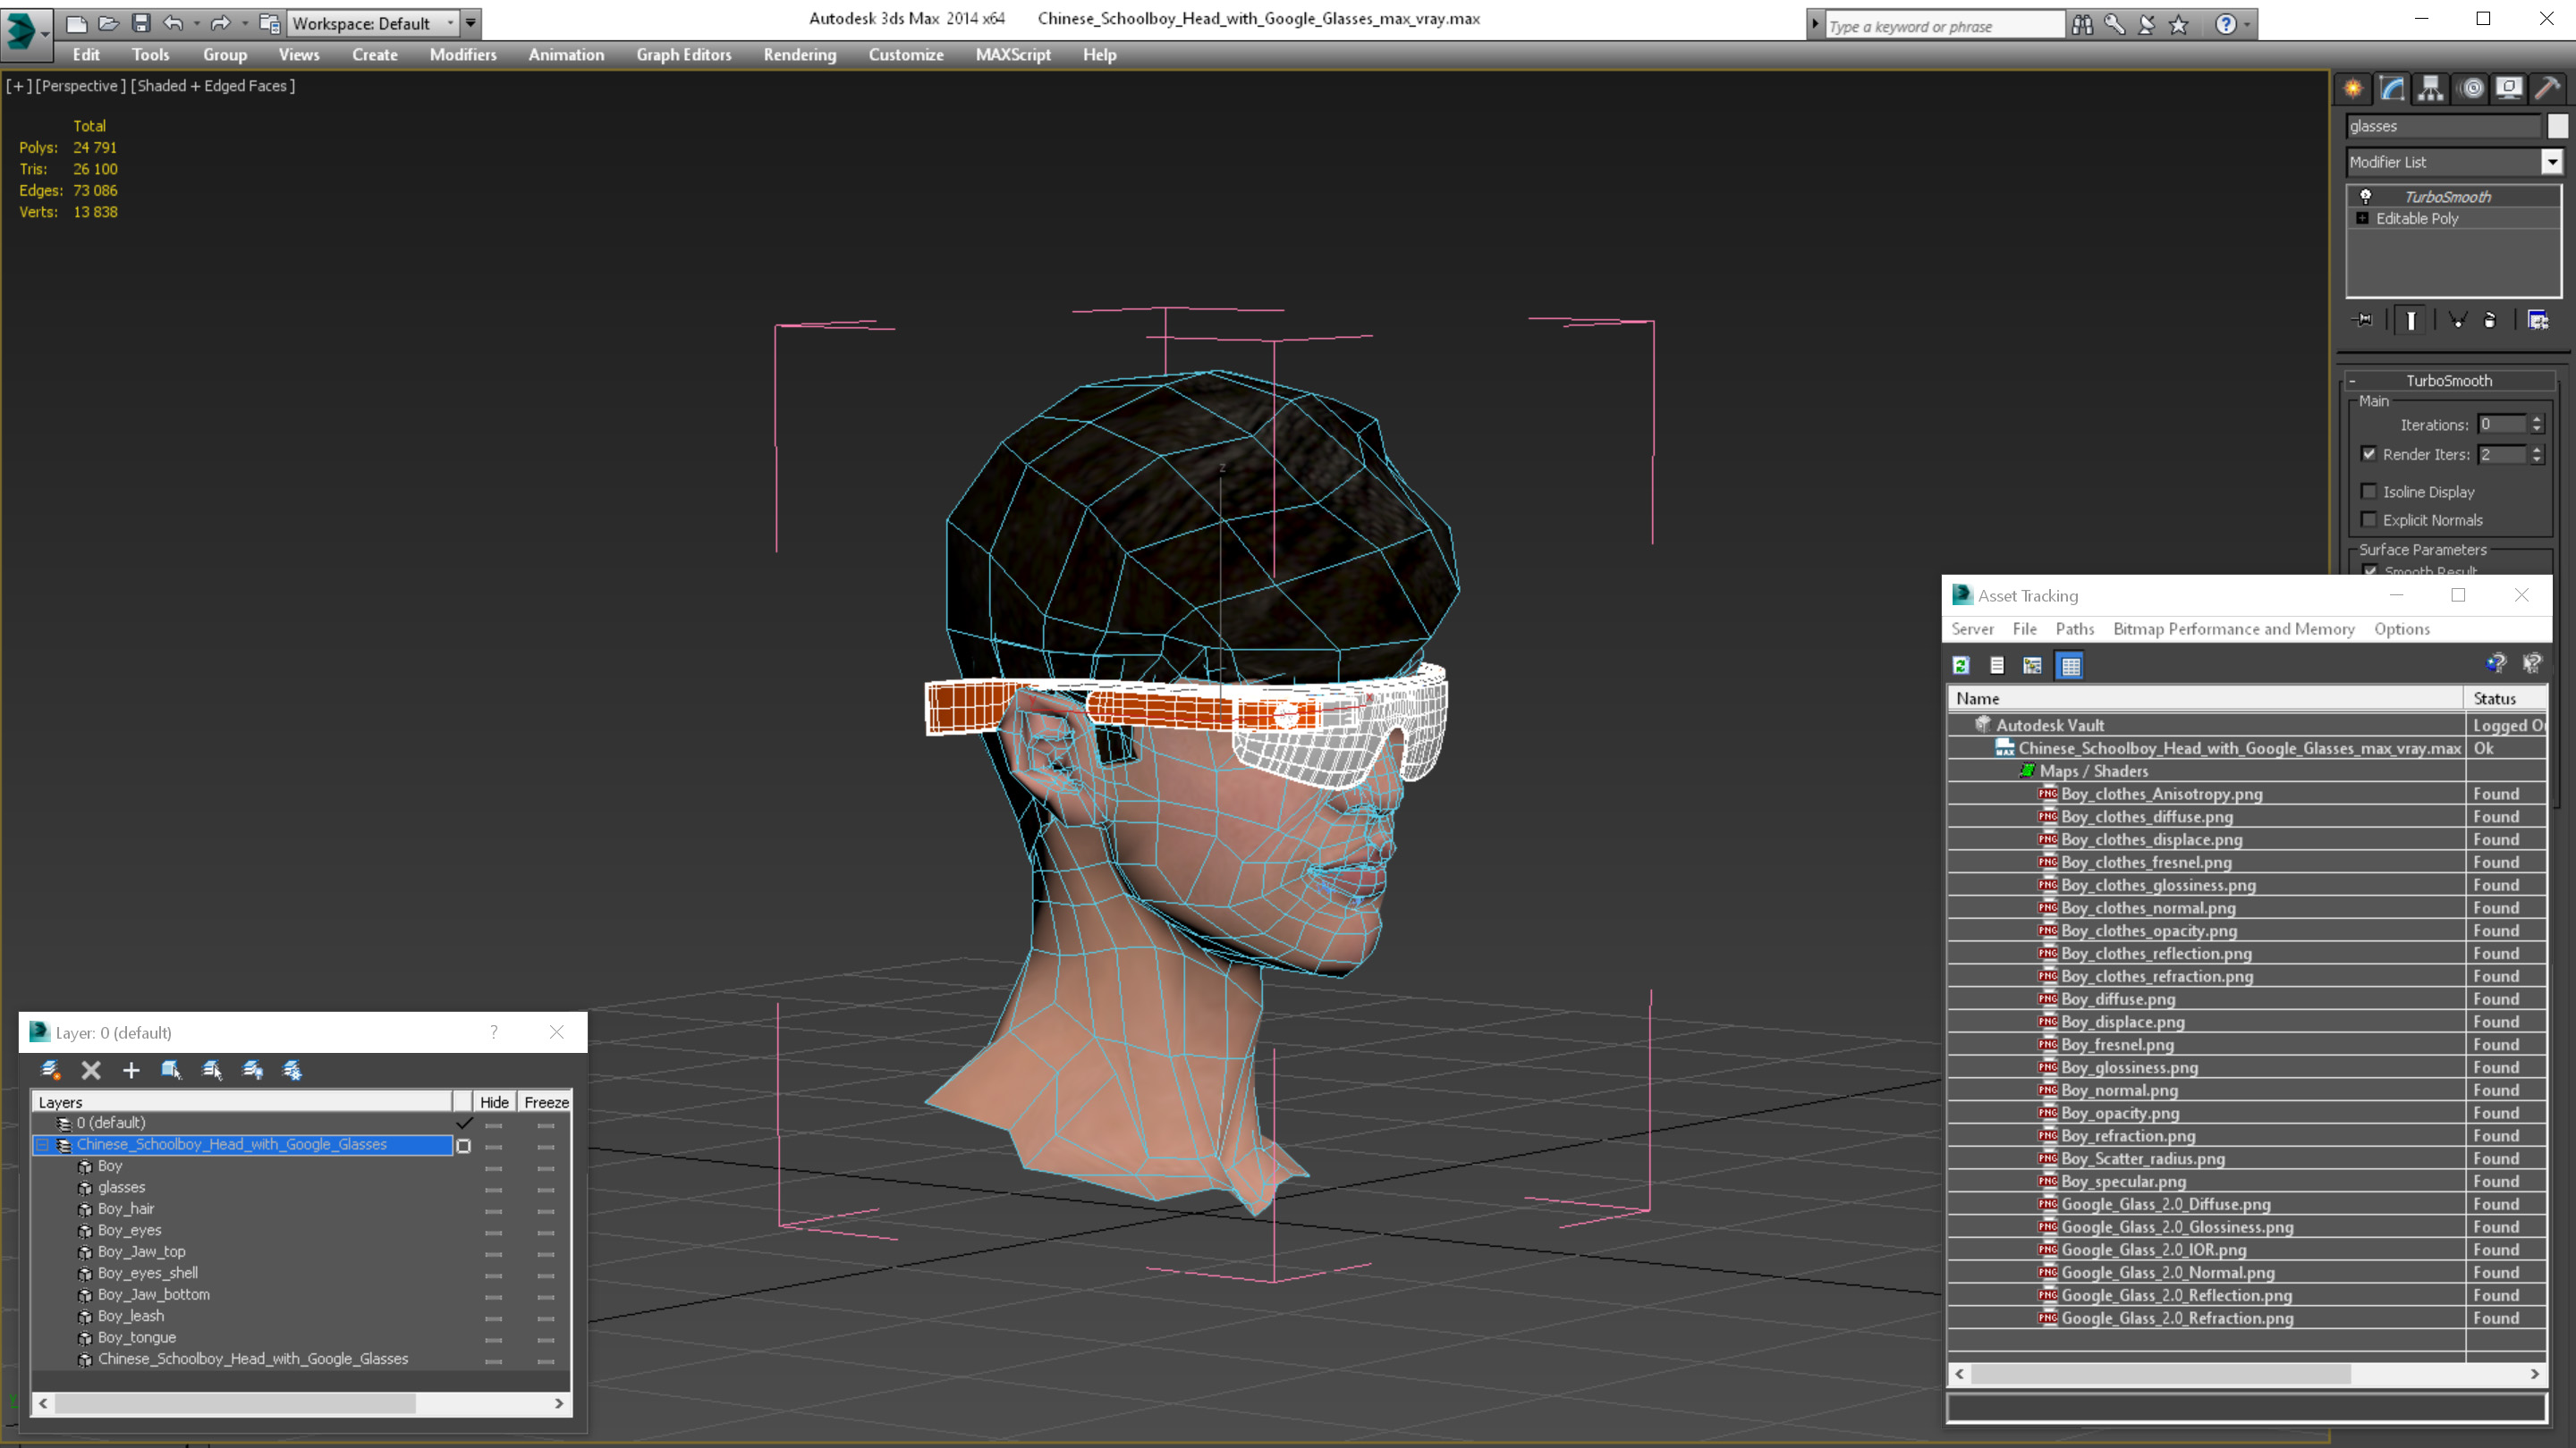Open Configure Modifier Sets icon

click(2538, 320)
